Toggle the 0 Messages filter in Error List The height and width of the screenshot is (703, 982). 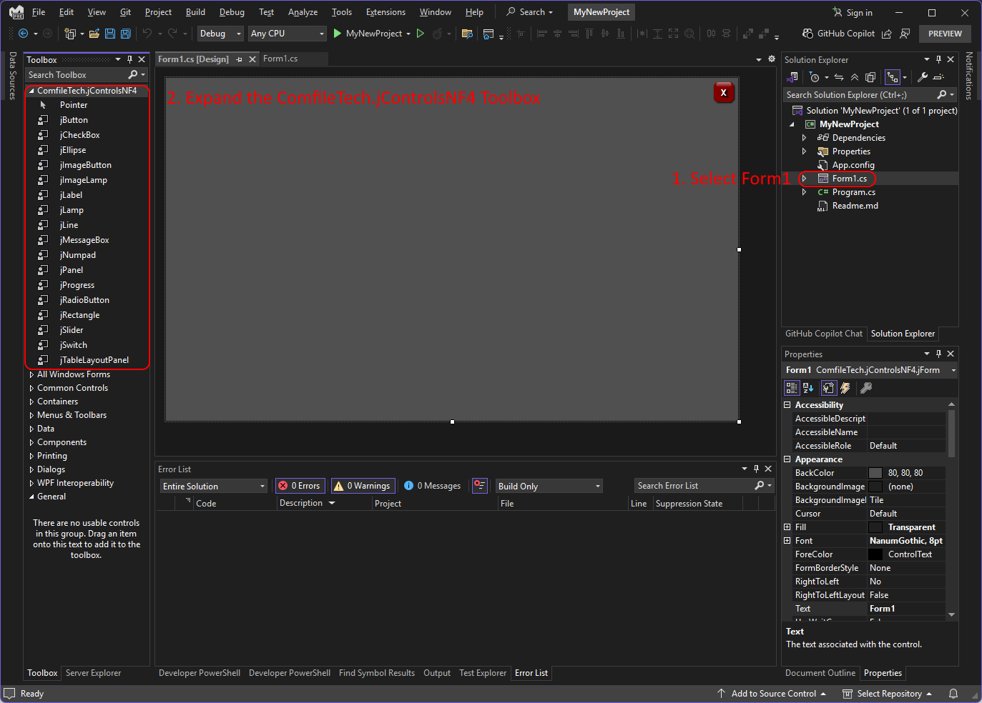[433, 486]
